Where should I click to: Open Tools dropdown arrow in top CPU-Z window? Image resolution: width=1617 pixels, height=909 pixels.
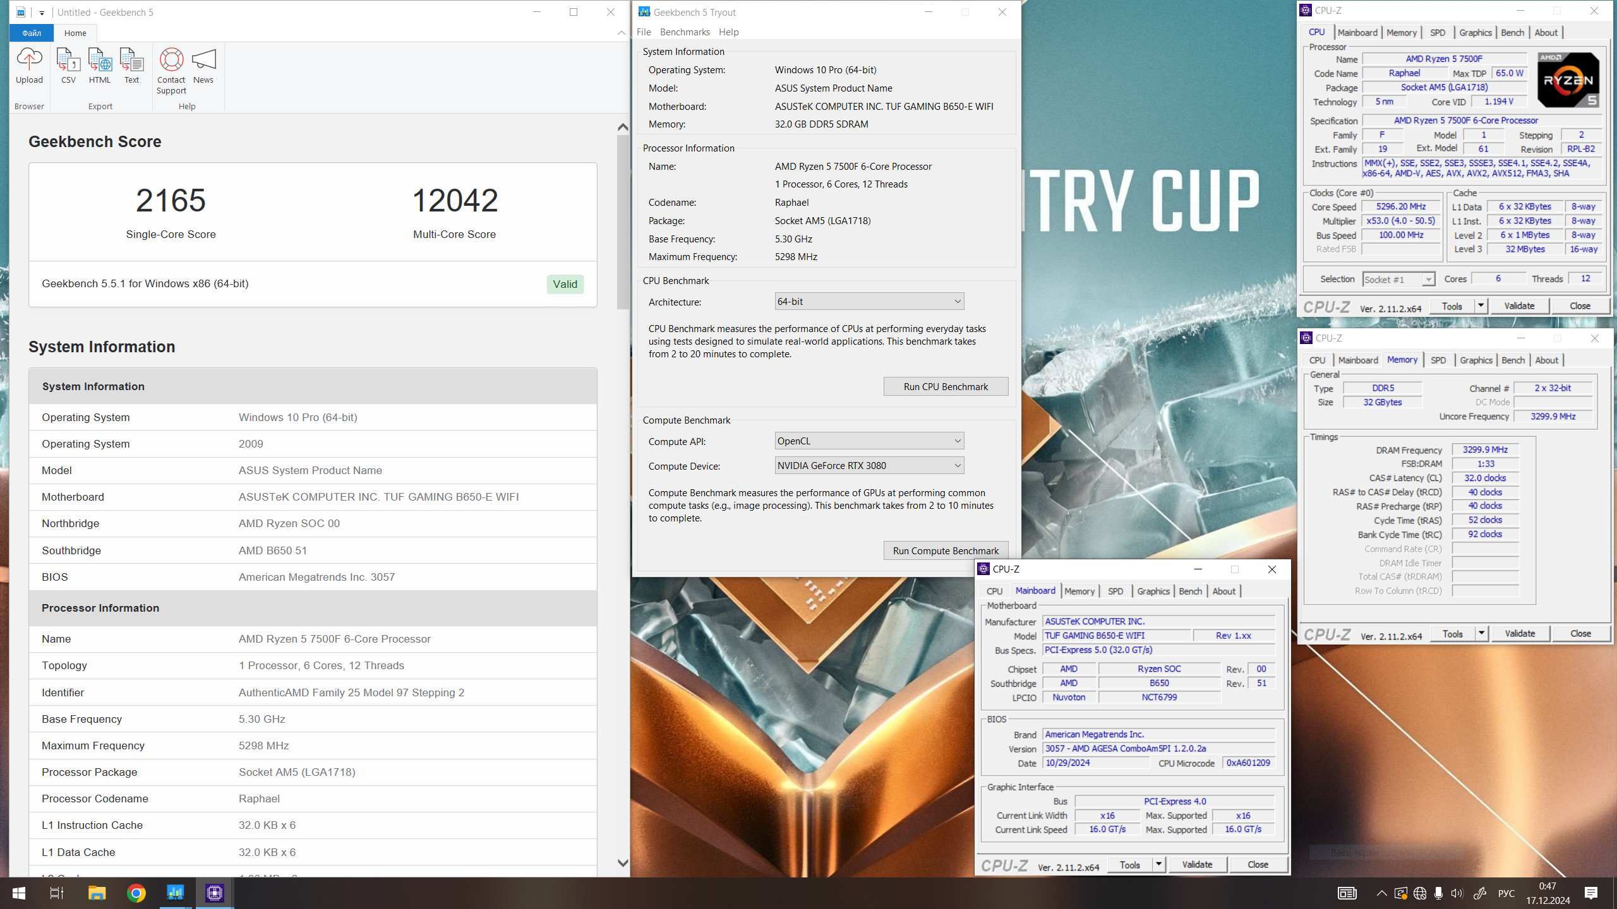[1481, 306]
